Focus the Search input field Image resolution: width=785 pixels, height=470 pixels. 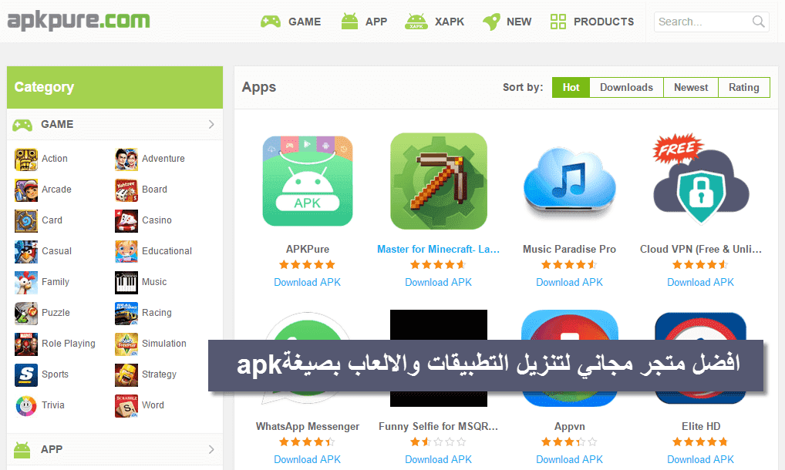[x=702, y=22]
